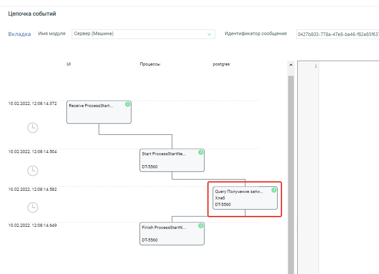
Task: Open the Вкладка link
Action: pyautogui.click(x=20, y=34)
